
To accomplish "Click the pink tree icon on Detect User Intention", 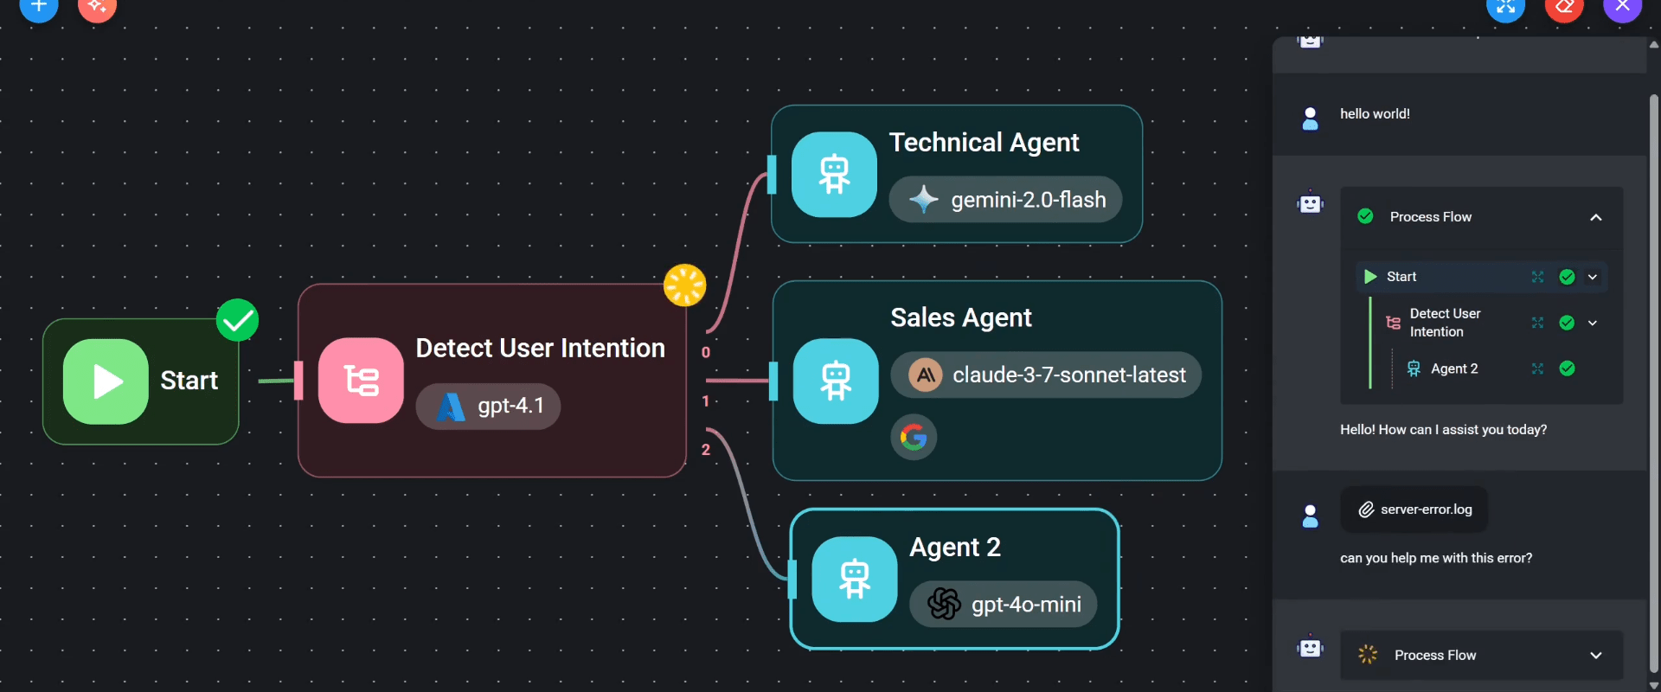I will point(361,381).
